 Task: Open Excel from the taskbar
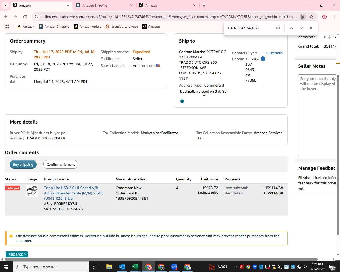(135, 267)
